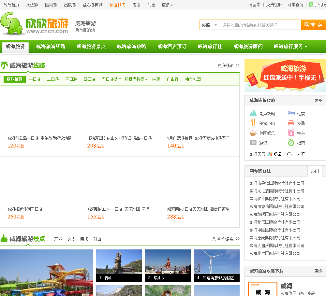Open 威海康泰国际旅行社有限公司 agency link

275,238
